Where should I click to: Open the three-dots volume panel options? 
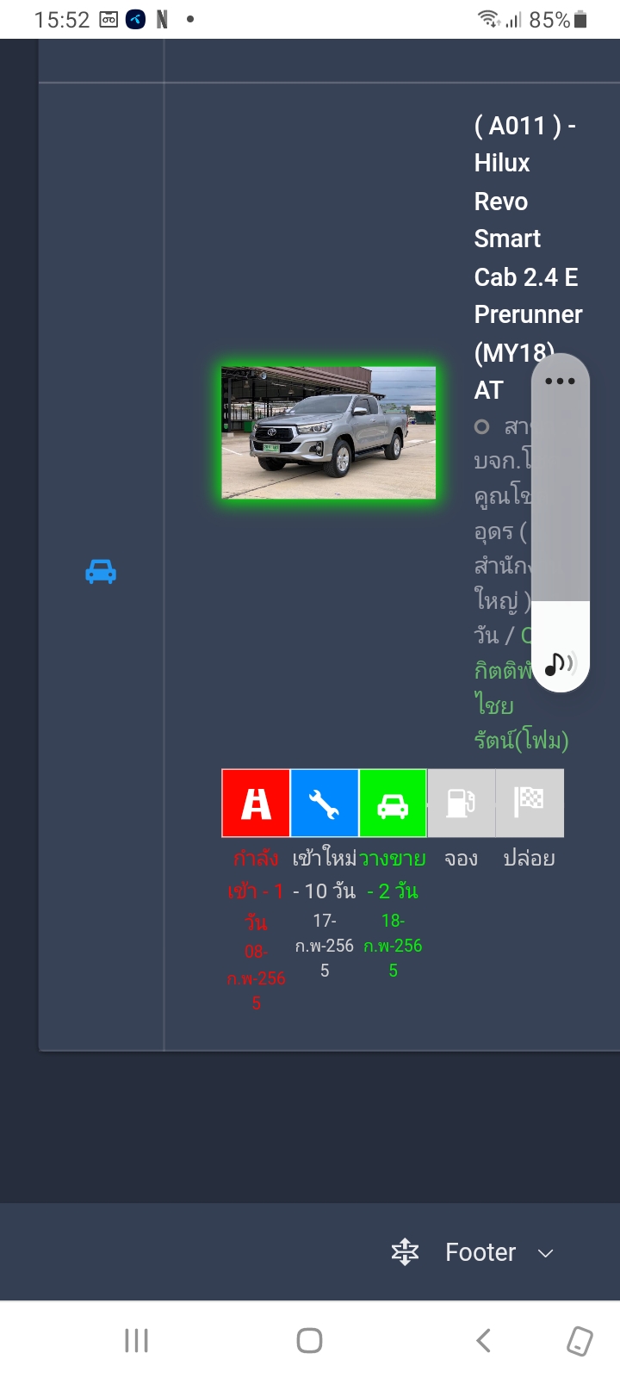(x=560, y=381)
